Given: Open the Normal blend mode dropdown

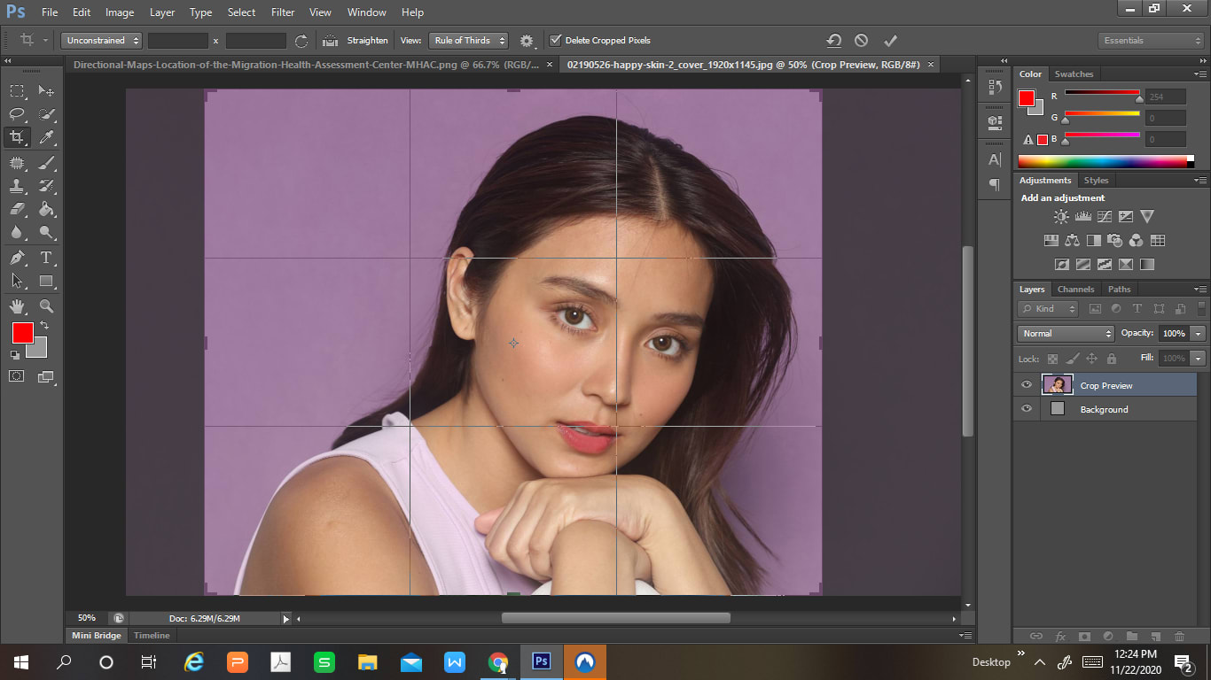Looking at the screenshot, I should pos(1066,334).
